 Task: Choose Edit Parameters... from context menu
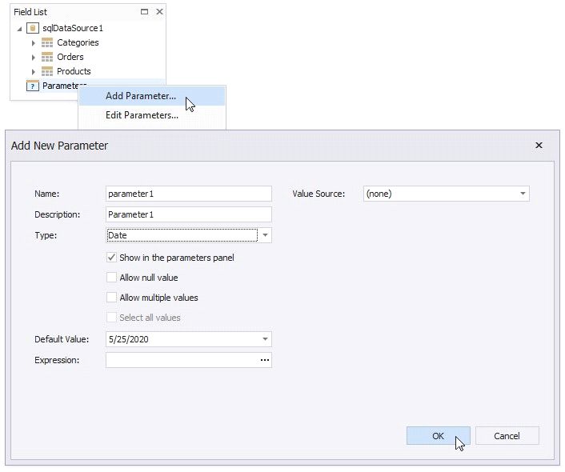(x=142, y=115)
